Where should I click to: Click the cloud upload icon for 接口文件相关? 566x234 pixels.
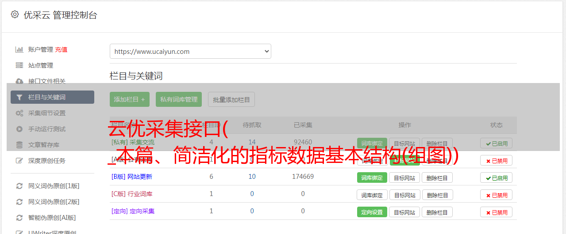[x=19, y=81]
